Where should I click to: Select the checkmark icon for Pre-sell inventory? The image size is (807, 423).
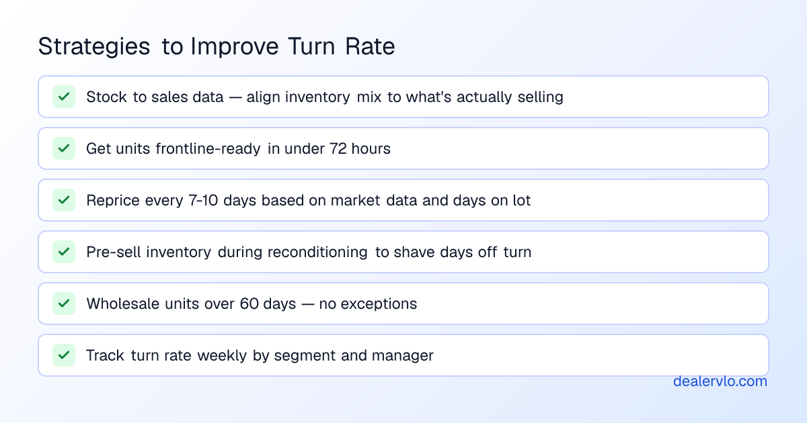(x=64, y=252)
